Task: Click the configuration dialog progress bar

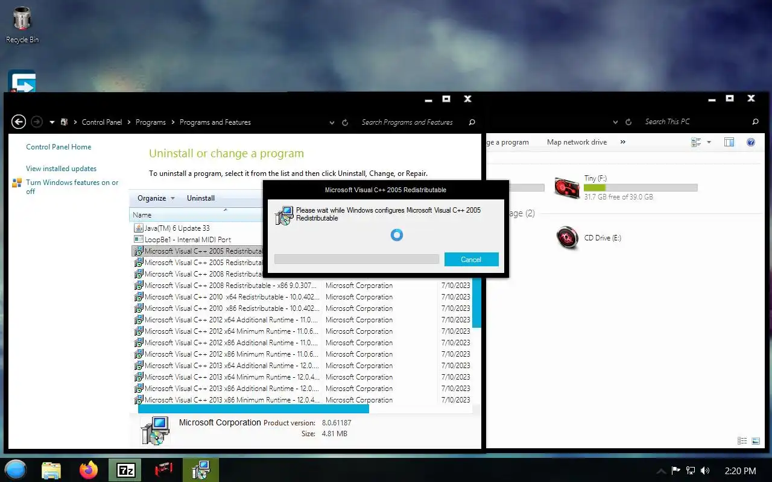Action: [356, 259]
